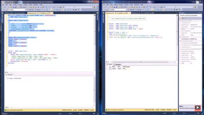This screenshot has height=115, width=204.
Task: Start Debug in the left window
Action: [x=38, y=10]
